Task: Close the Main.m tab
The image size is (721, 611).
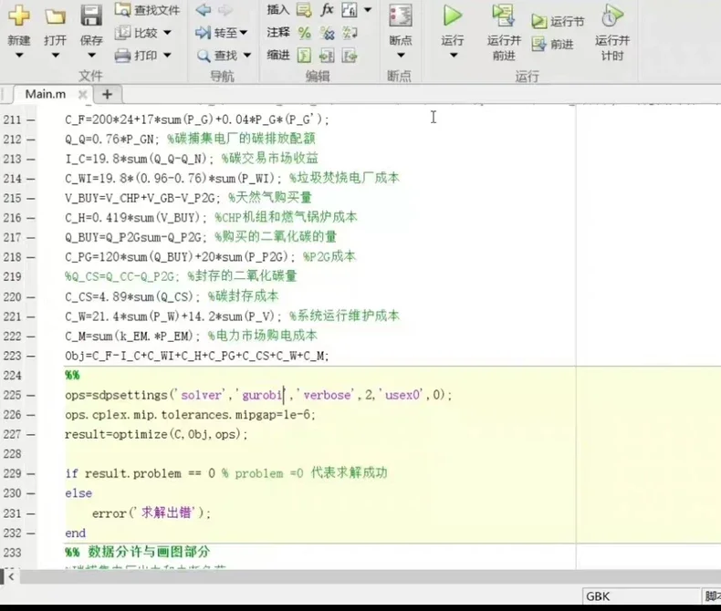Action: (x=82, y=95)
